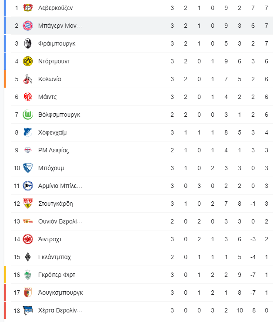The height and width of the screenshot is (322, 273).
Task: Click the Hertha Berlin flag logo
Action: (x=28, y=310)
